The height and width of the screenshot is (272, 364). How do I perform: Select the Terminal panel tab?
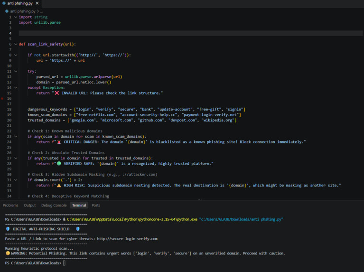[79, 206]
